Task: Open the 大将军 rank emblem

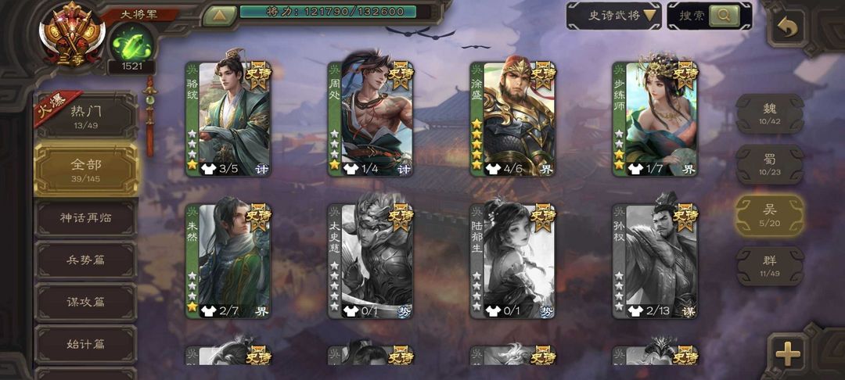Action: tap(72, 35)
